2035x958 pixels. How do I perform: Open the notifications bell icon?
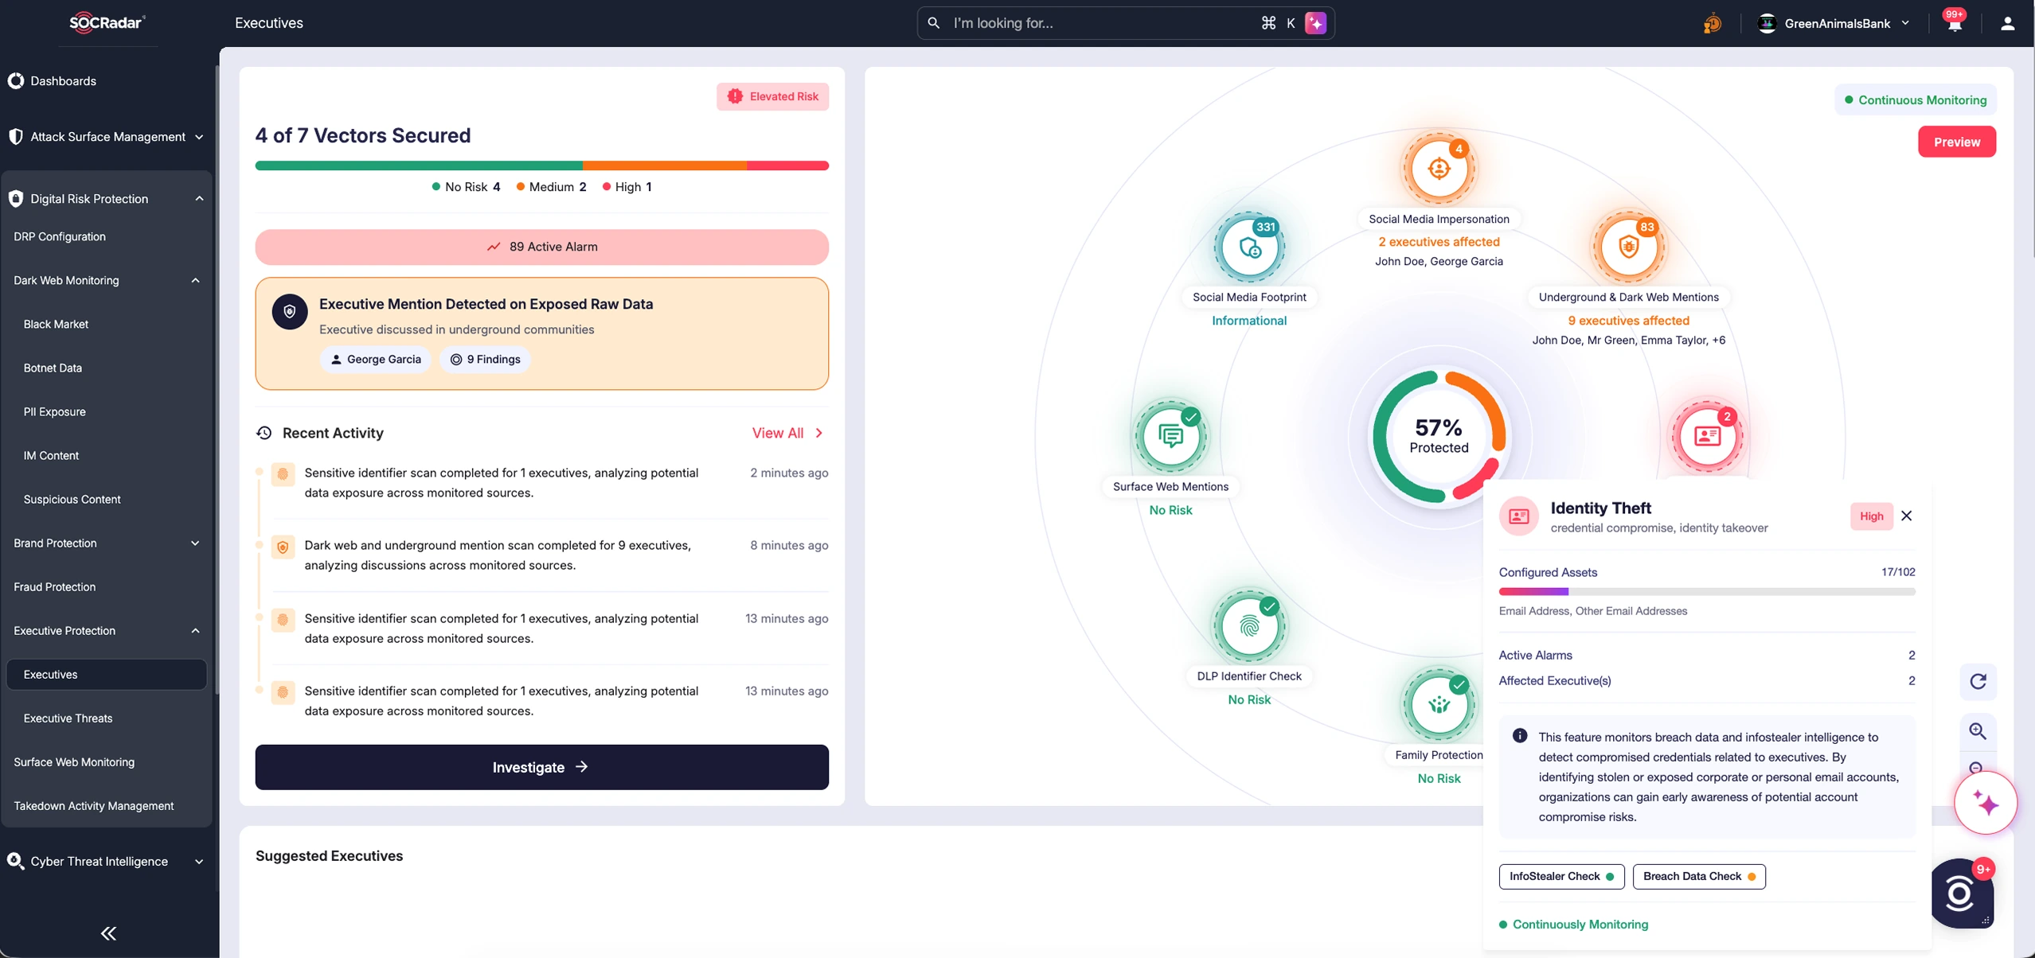point(1955,23)
